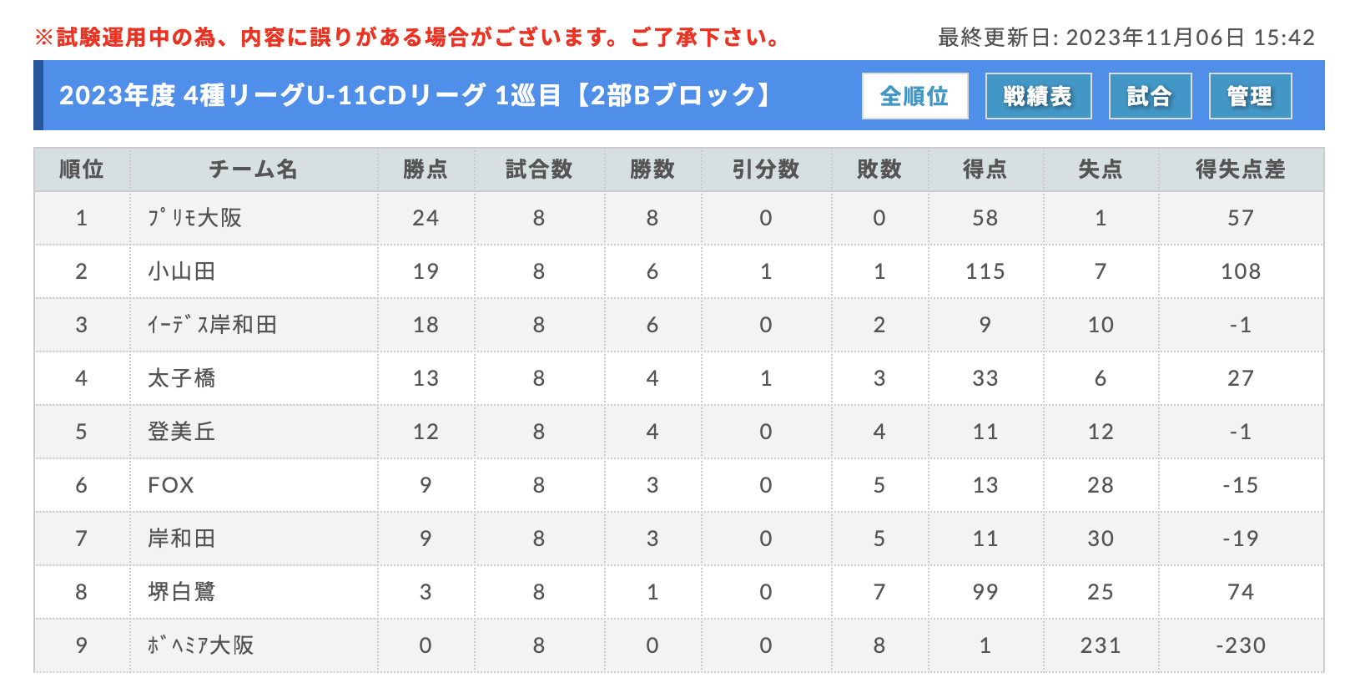Open the 試合 tab

[x=1150, y=96]
